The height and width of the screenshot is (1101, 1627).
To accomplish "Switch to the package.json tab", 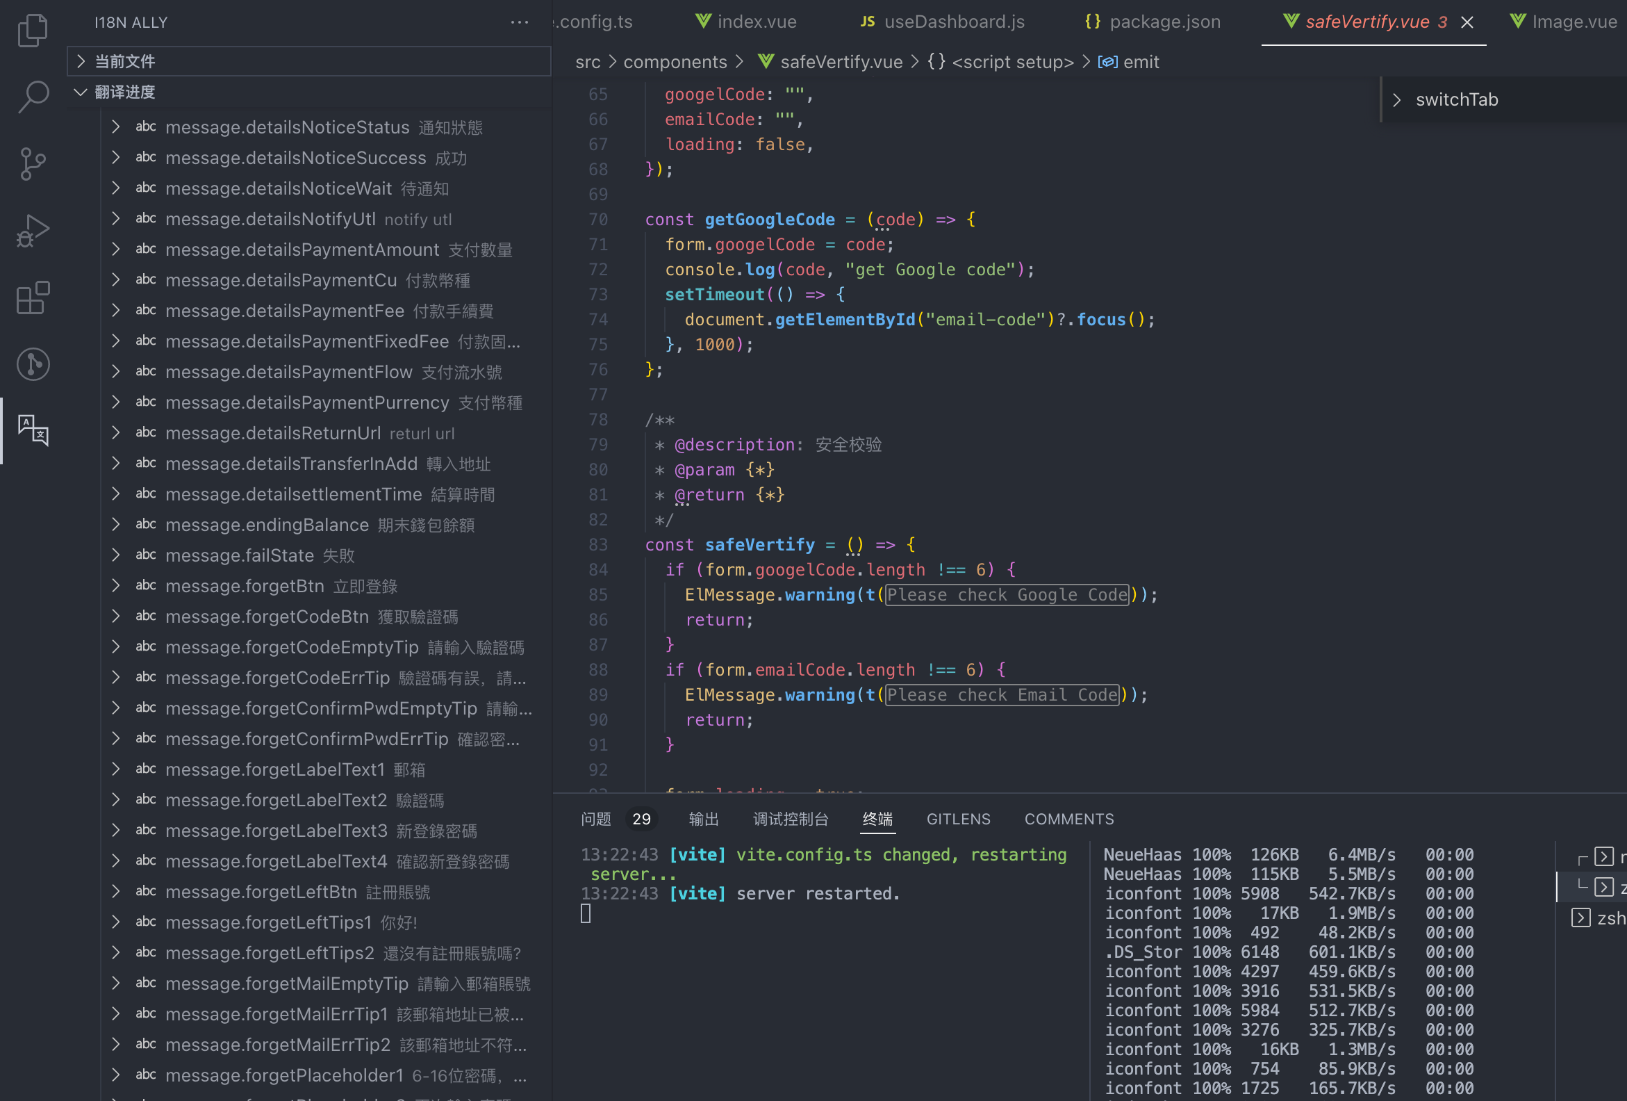I will (x=1164, y=22).
